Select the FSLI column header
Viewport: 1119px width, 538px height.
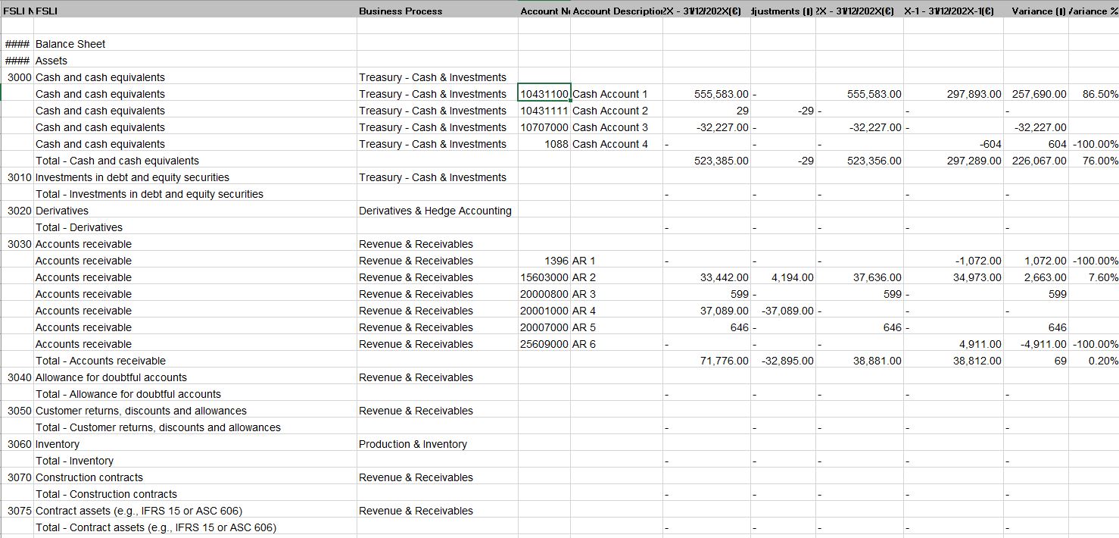45,11
